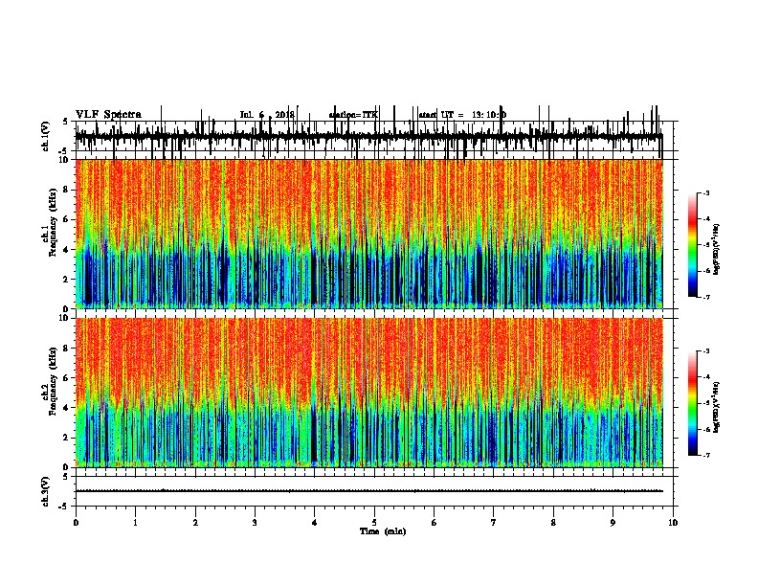This screenshot has height=586, width=758.
Task: Click the 'ch.3(V)' waveform axis label
Action: [45, 492]
